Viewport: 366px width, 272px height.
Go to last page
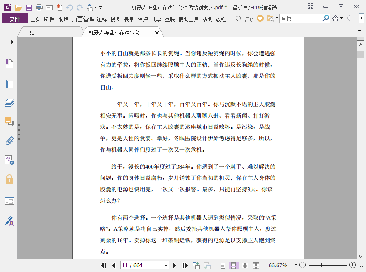pos(185,265)
